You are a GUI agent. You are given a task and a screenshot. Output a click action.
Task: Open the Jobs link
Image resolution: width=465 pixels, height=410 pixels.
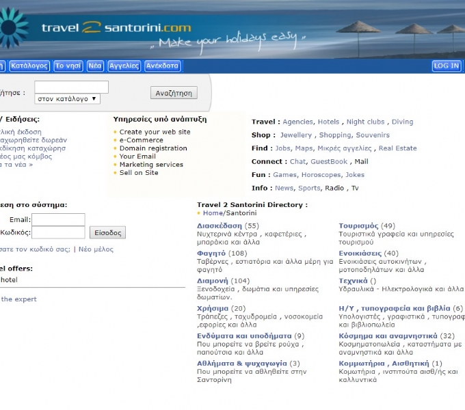(283, 148)
